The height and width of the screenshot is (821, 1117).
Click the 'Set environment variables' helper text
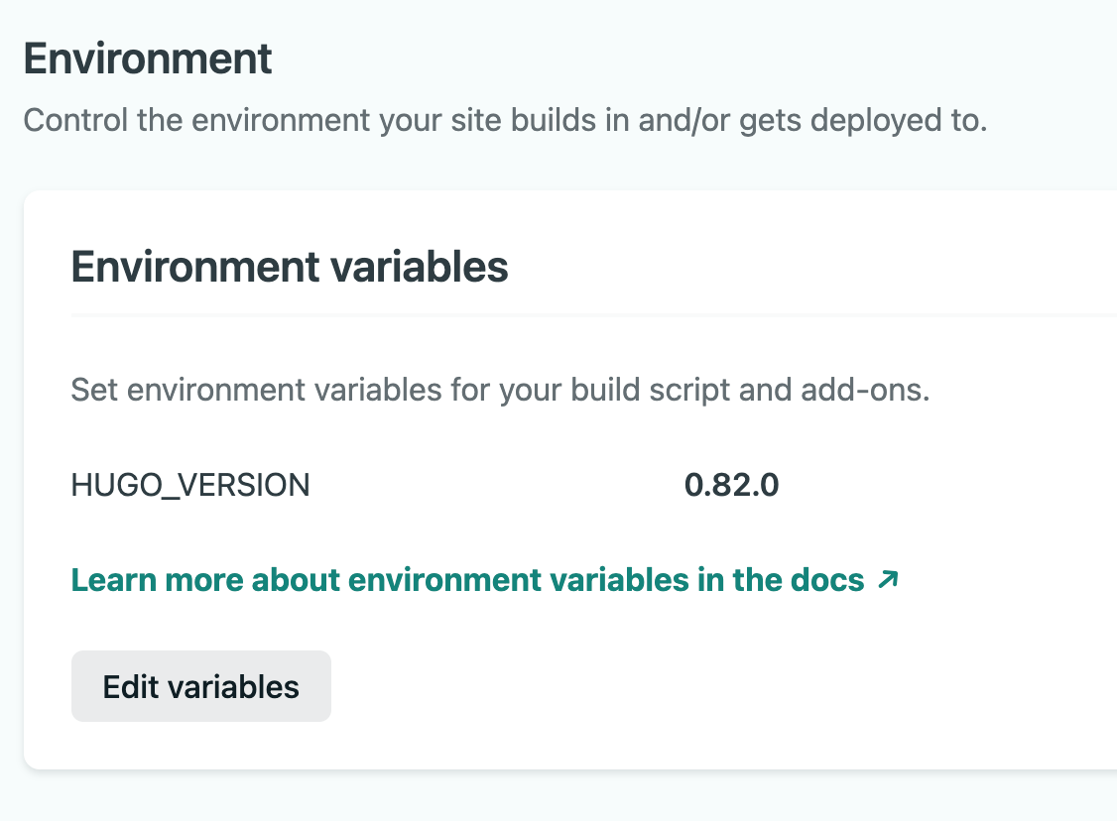click(500, 390)
